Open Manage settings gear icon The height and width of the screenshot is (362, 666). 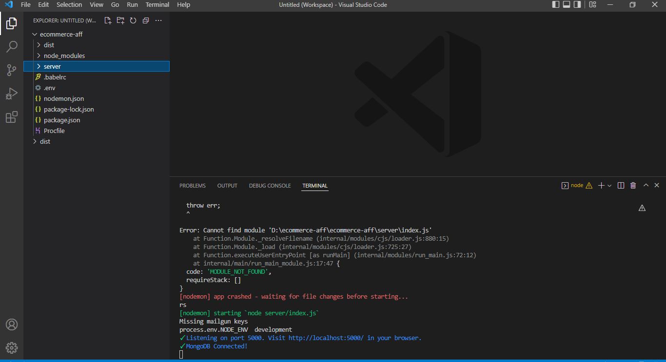click(x=11, y=347)
